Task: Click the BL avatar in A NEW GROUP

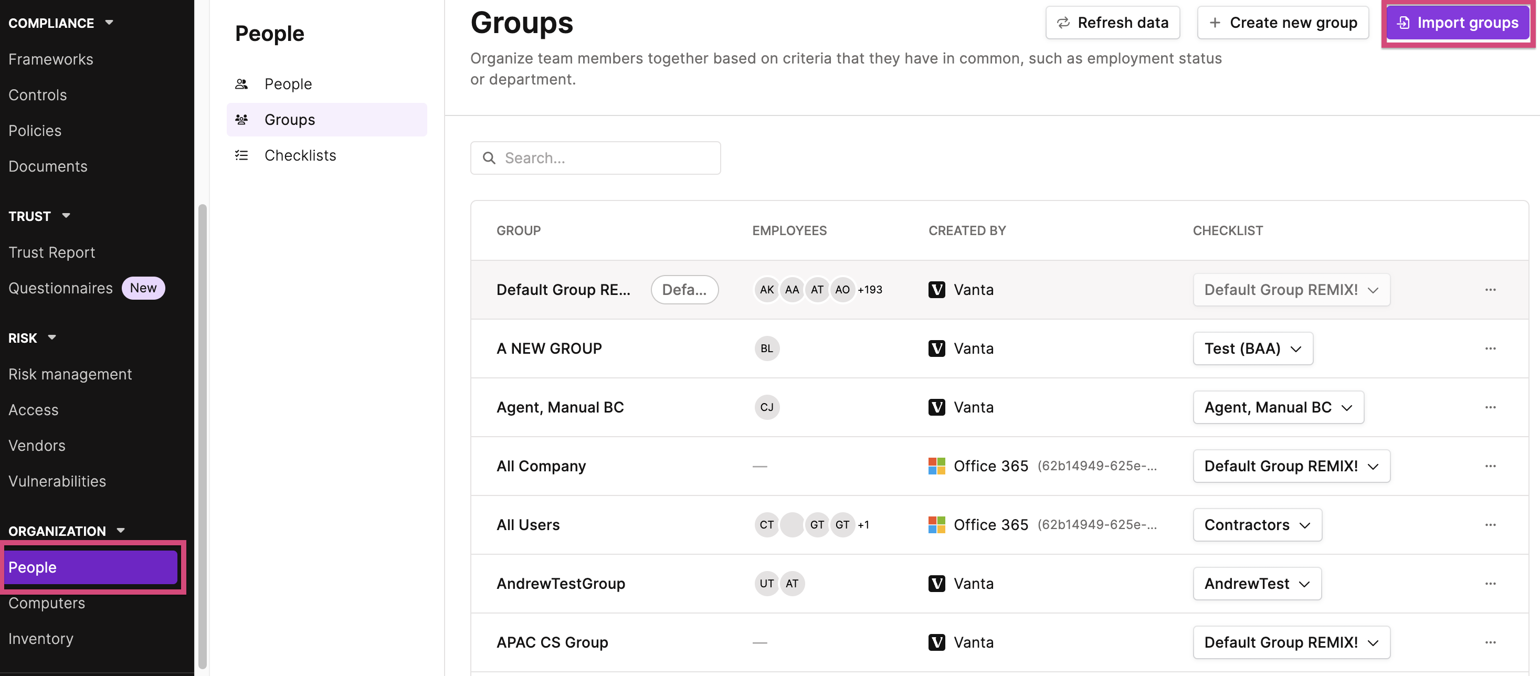Action: (766, 348)
